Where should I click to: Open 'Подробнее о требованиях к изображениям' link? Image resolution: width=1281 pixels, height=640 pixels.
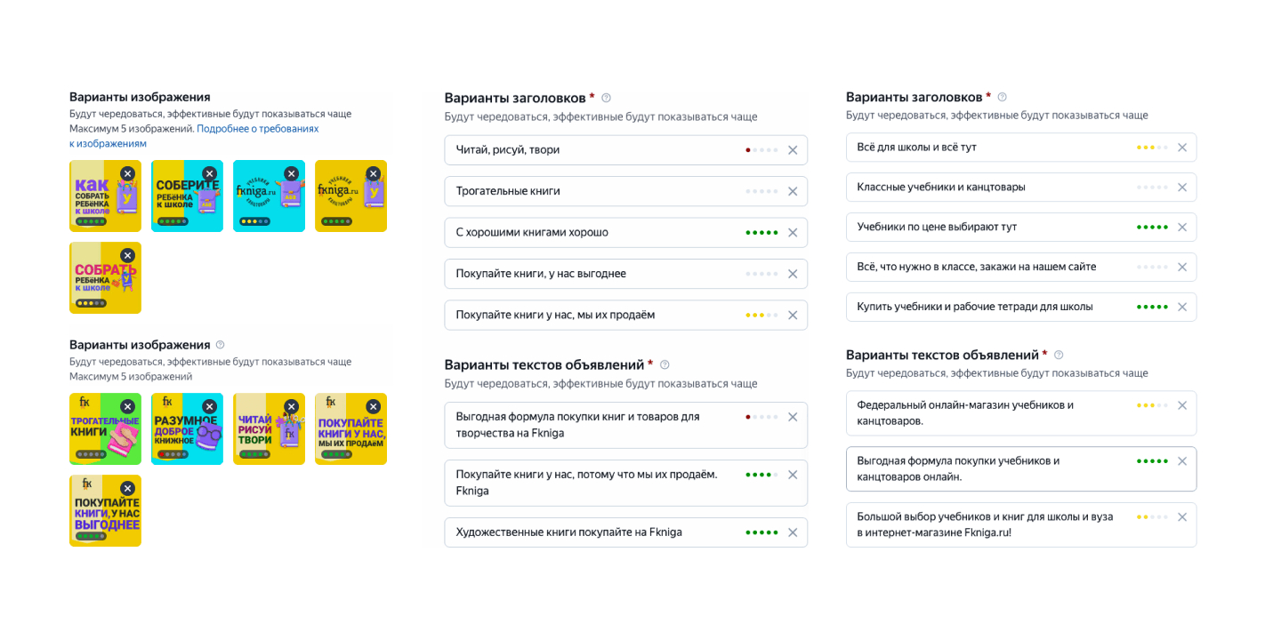257,129
